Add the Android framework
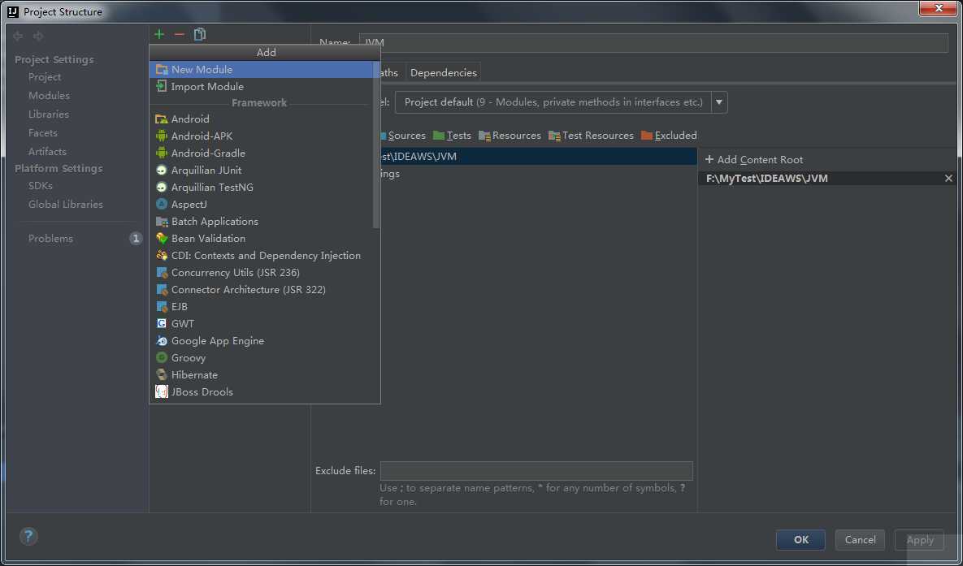The image size is (963, 566). 261,119
